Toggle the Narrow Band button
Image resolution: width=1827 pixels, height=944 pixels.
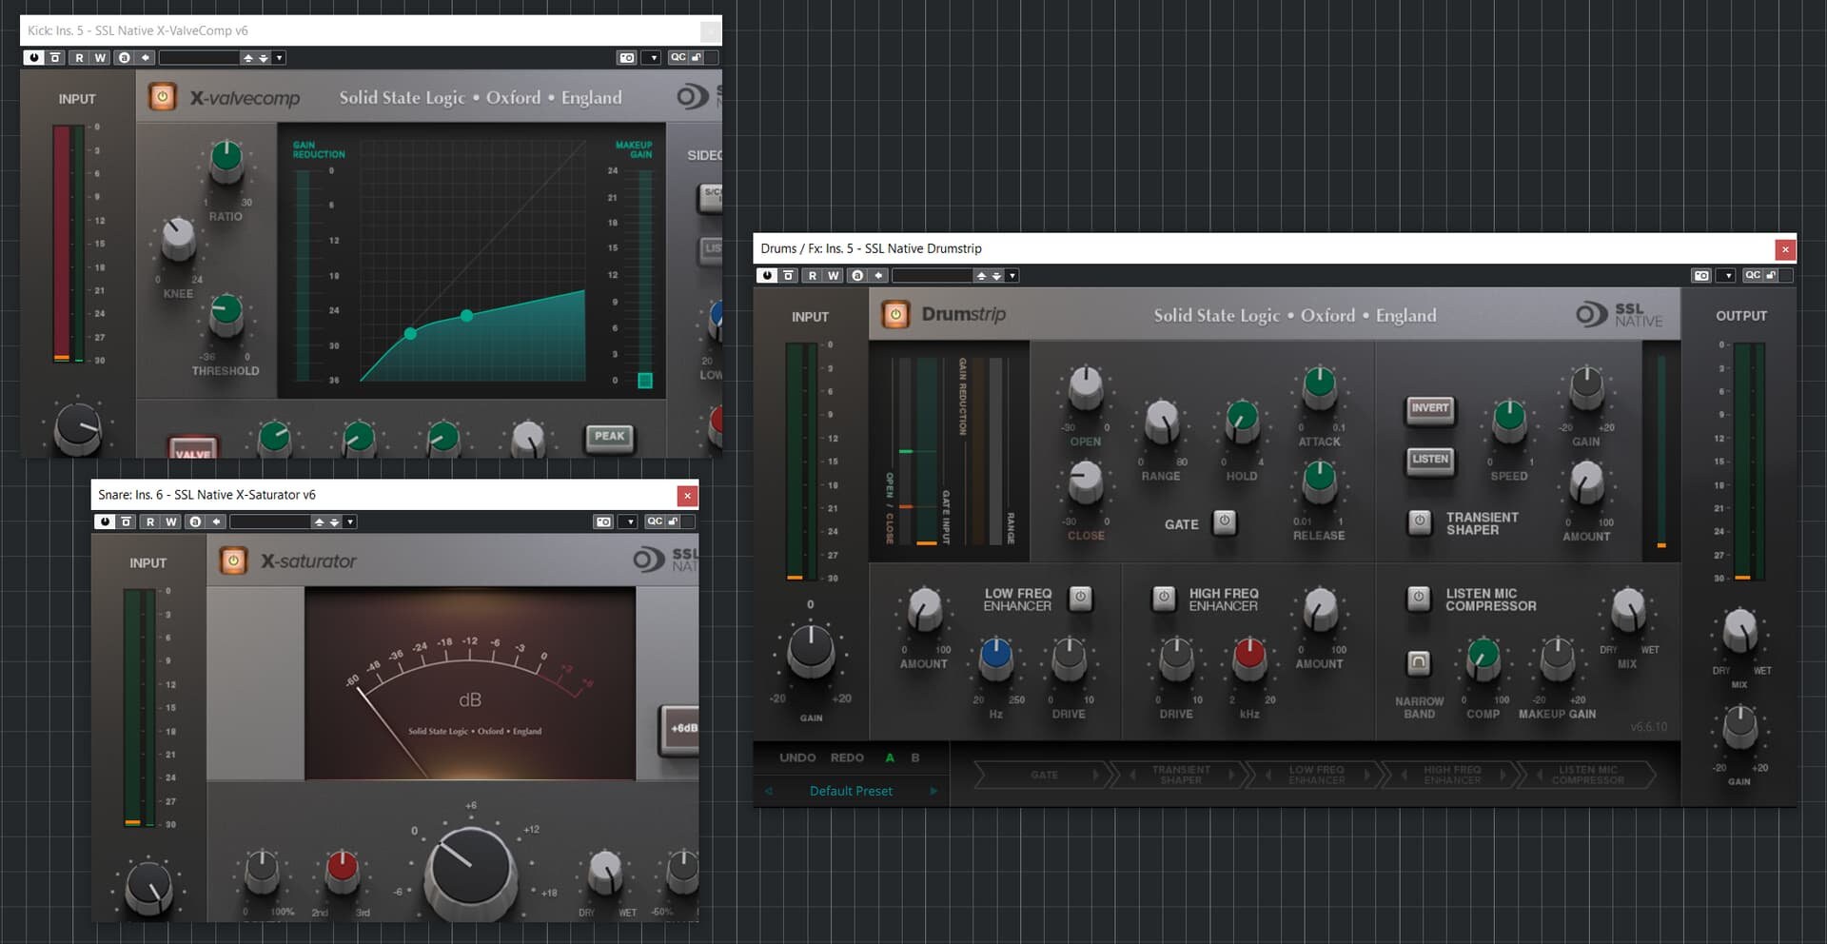point(1419,662)
